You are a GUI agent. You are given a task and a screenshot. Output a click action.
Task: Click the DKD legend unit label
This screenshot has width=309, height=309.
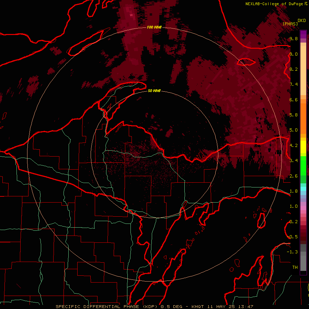tap(301, 21)
